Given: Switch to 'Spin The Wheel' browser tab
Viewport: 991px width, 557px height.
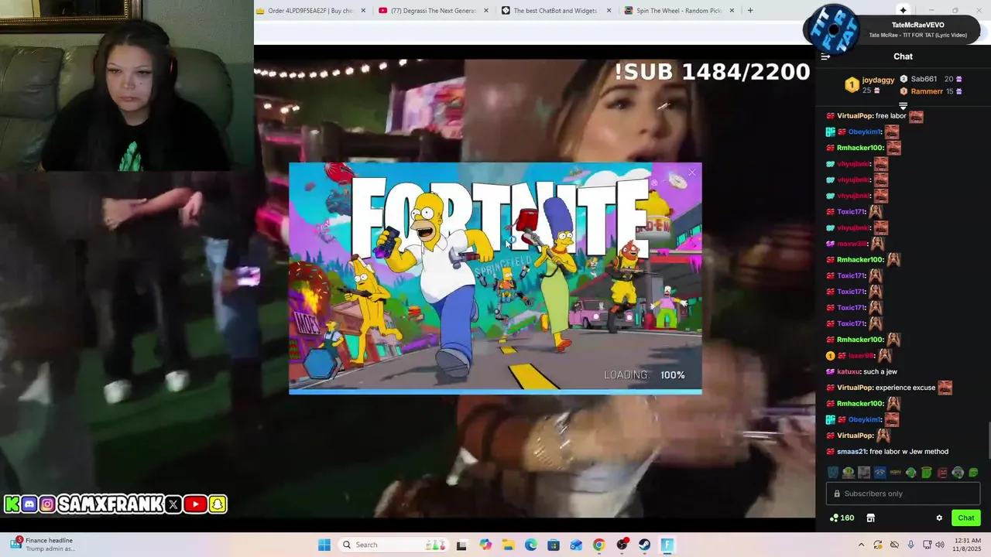Looking at the screenshot, I should [678, 11].
